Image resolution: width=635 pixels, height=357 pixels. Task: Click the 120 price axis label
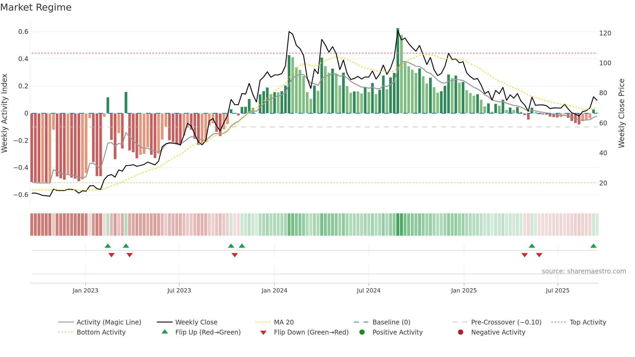point(605,33)
